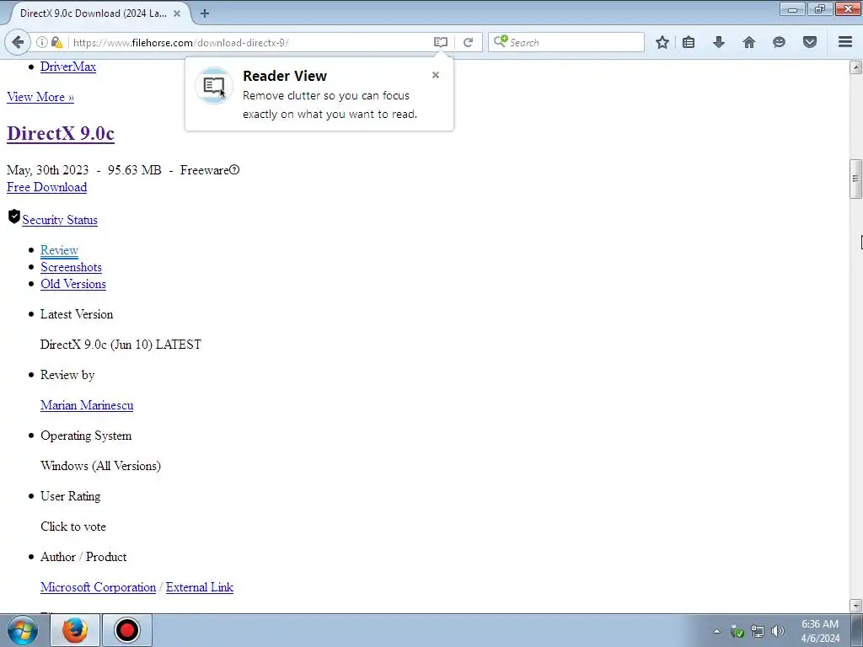The height and width of the screenshot is (647, 863).
Task: Click the 'May, 30th 2023' date text
Action: coord(47,170)
